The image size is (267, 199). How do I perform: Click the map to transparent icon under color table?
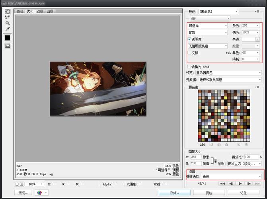[211, 144]
